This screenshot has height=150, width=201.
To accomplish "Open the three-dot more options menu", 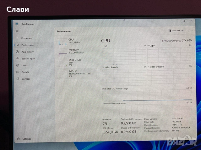I will [191, 30].
